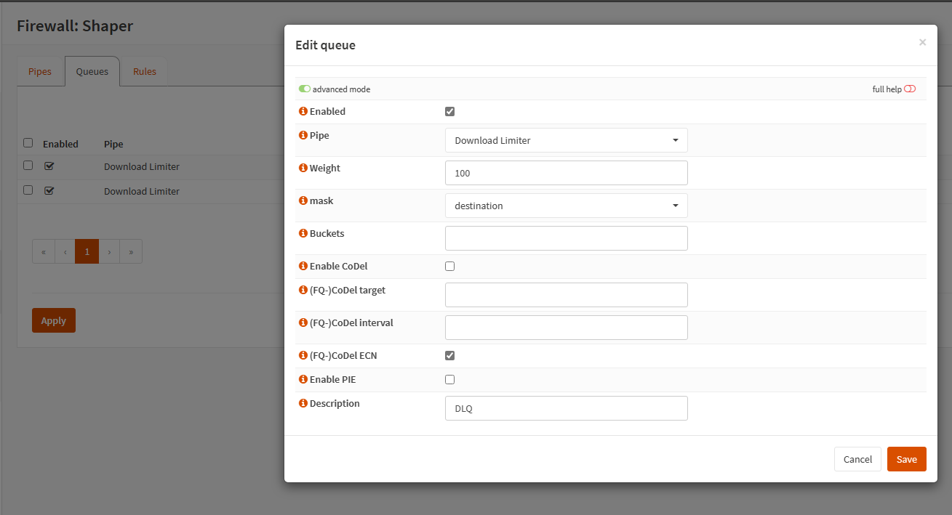952x515 pixels.
Task: Click the help icon next to Pipe
Action: coord(303,136)
